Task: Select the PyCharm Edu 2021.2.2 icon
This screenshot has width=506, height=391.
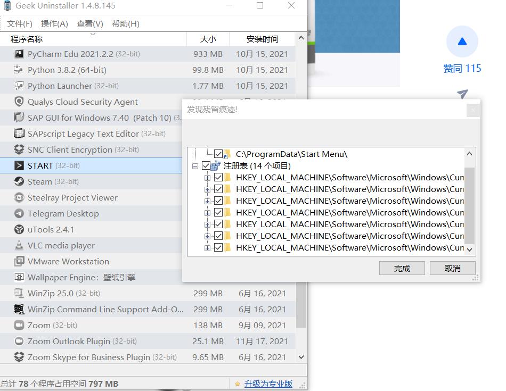Action: (18, 54)
